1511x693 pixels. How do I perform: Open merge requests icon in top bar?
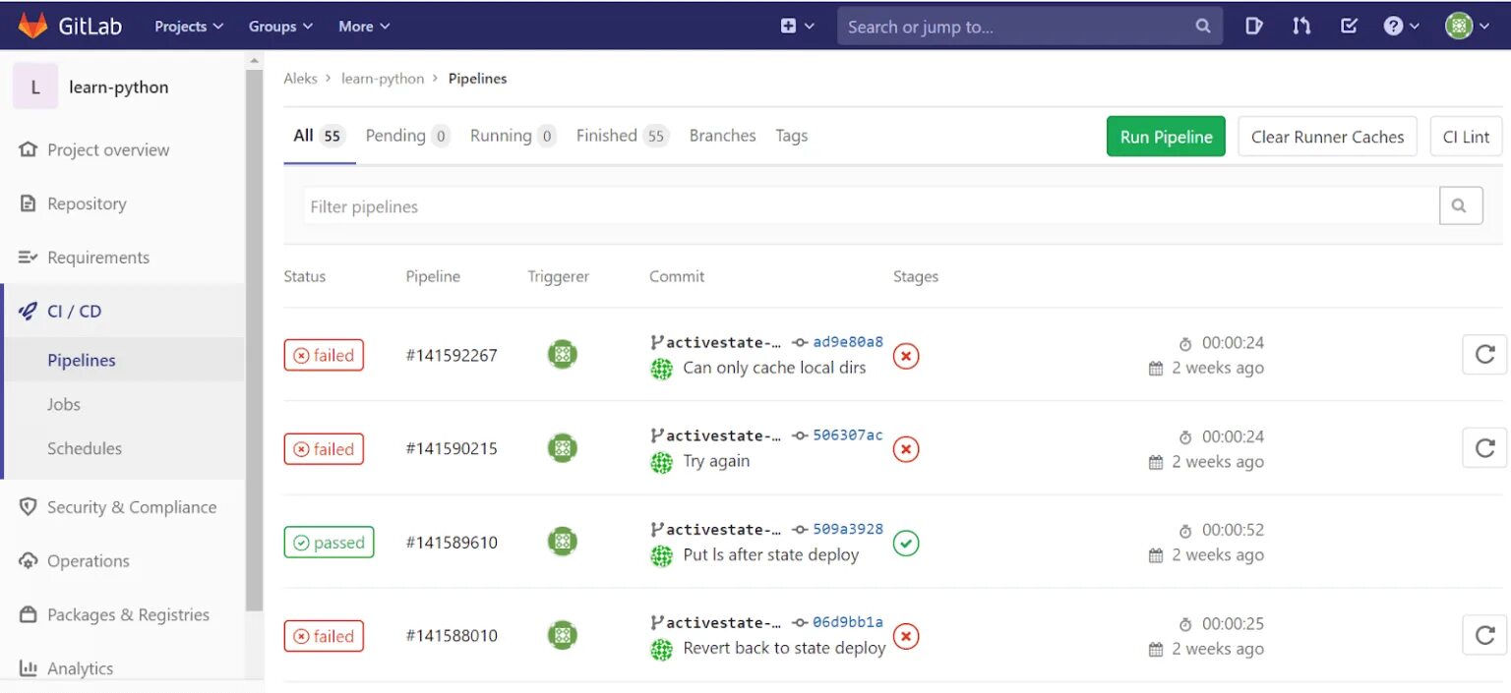pyautogui.click(x=1301, y=27)
